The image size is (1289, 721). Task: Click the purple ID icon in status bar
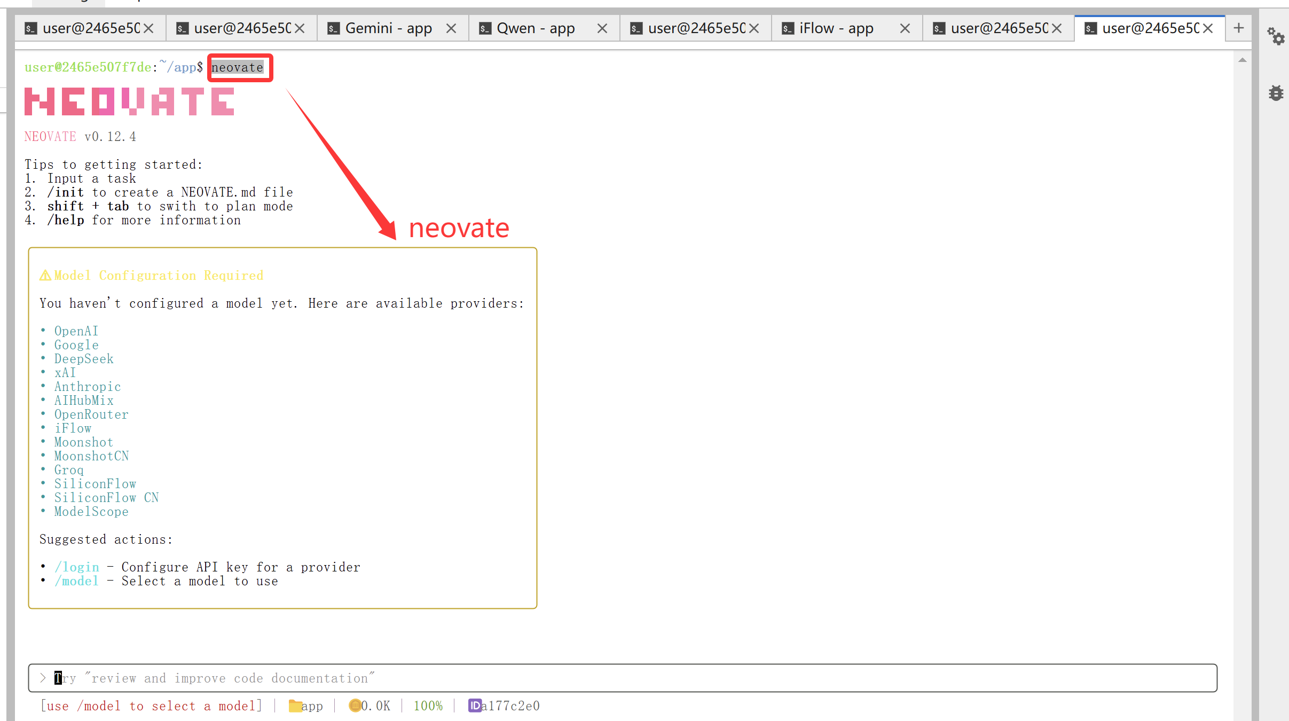pyautogui.click(x=474, y=706)
